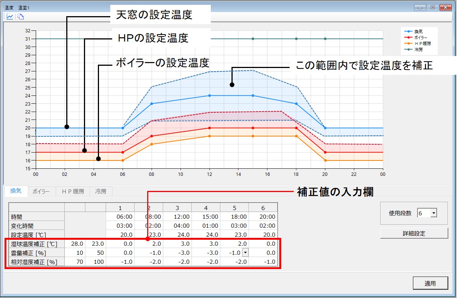This screenshot has width=469, height=298.
Task: Select 設定温度 cell in column 1
Action: [x=120, y=235]
